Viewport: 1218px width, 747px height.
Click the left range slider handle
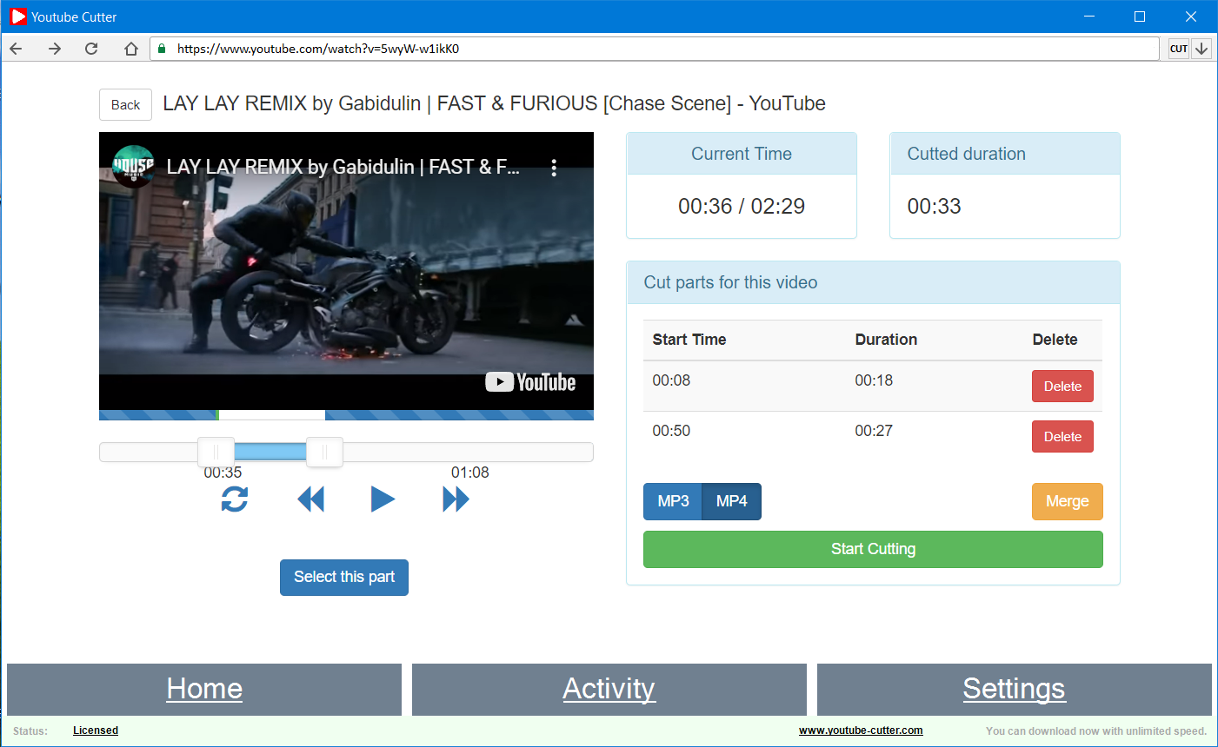(216, 452)
